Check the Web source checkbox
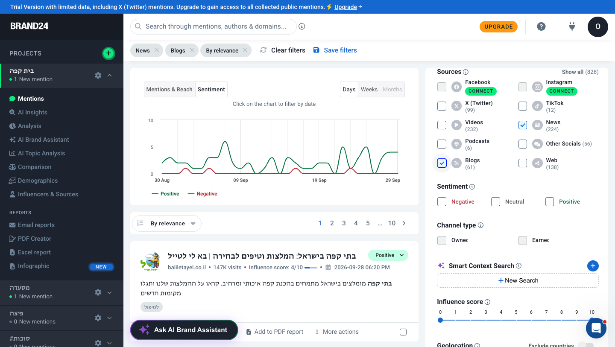 tap(523, 163)
